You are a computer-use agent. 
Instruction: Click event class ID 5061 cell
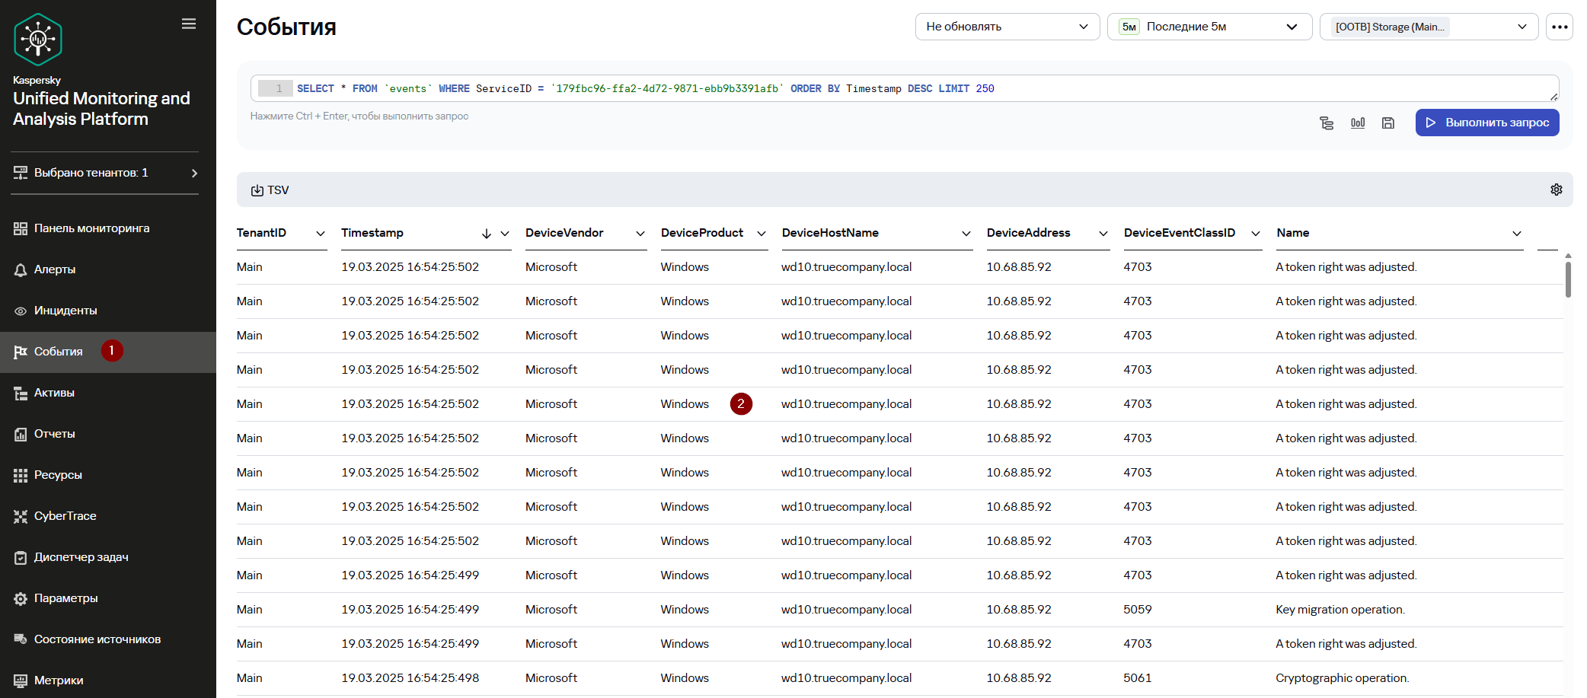(1138, 678)
